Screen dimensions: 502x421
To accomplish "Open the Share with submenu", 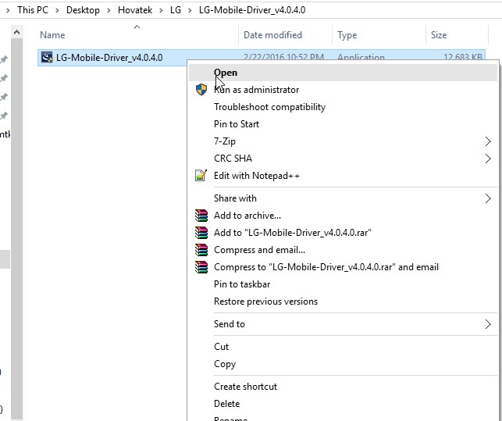I will coord(343,198).
